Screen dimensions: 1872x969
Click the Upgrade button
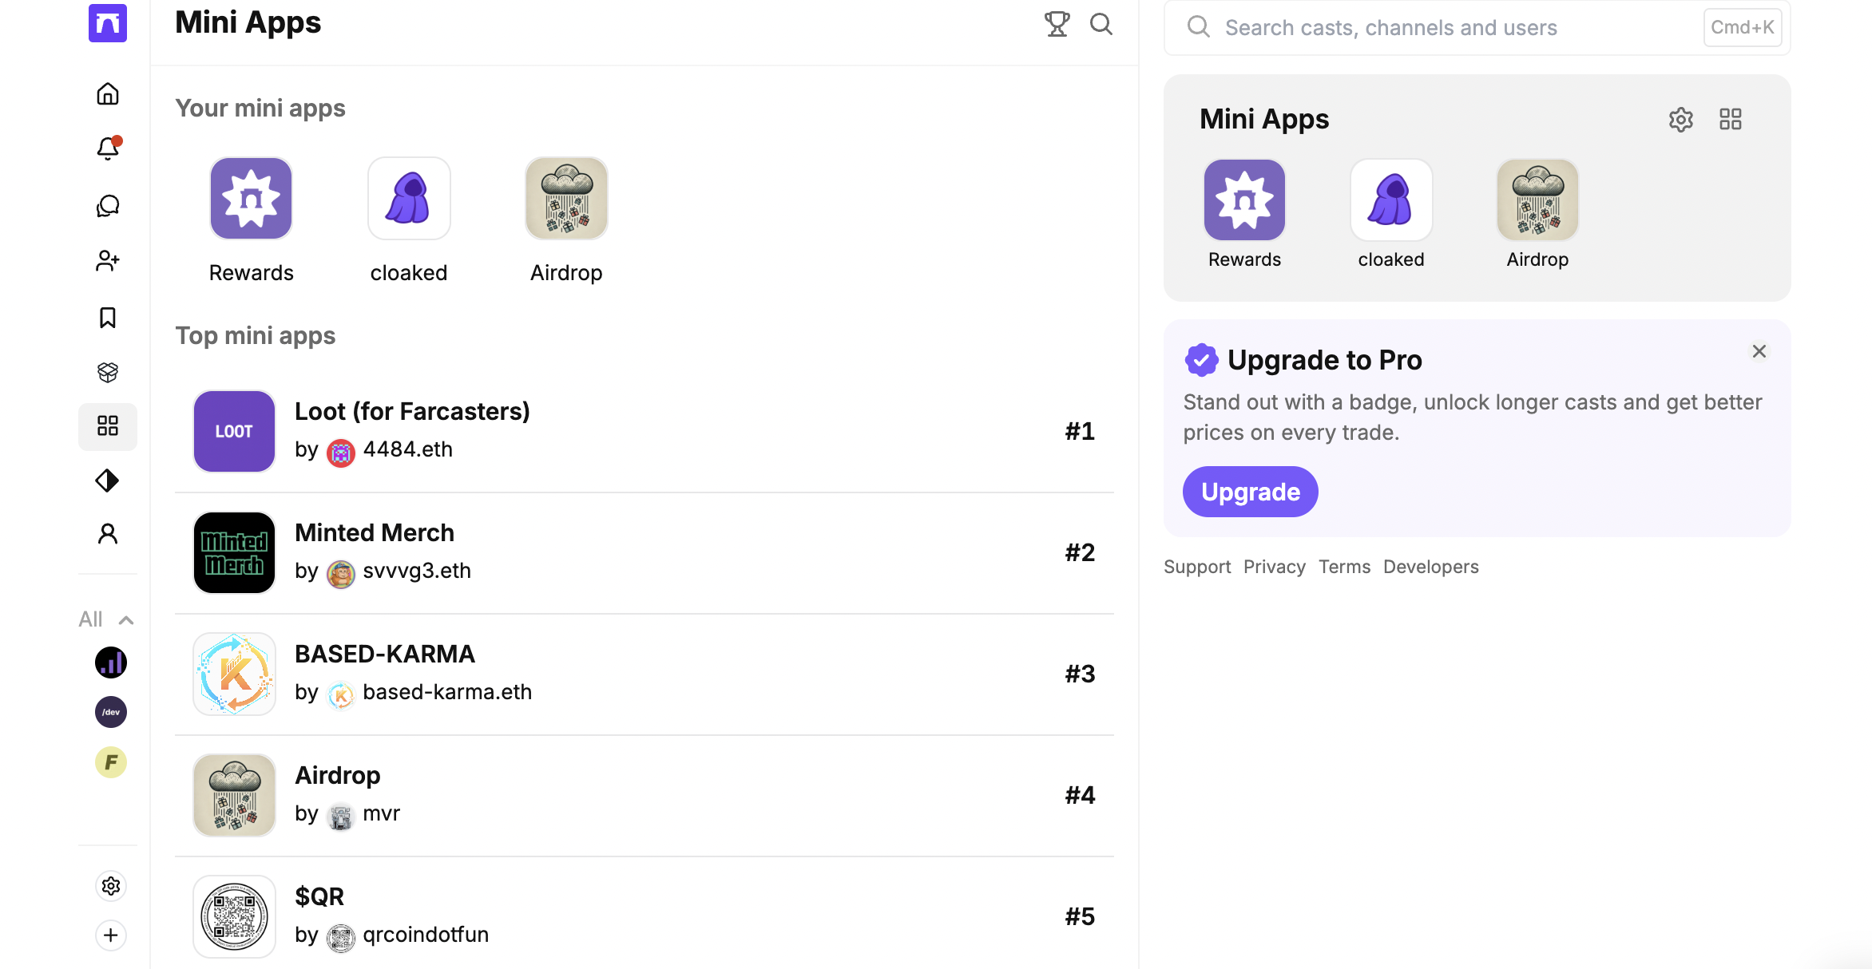point(1250,492)
